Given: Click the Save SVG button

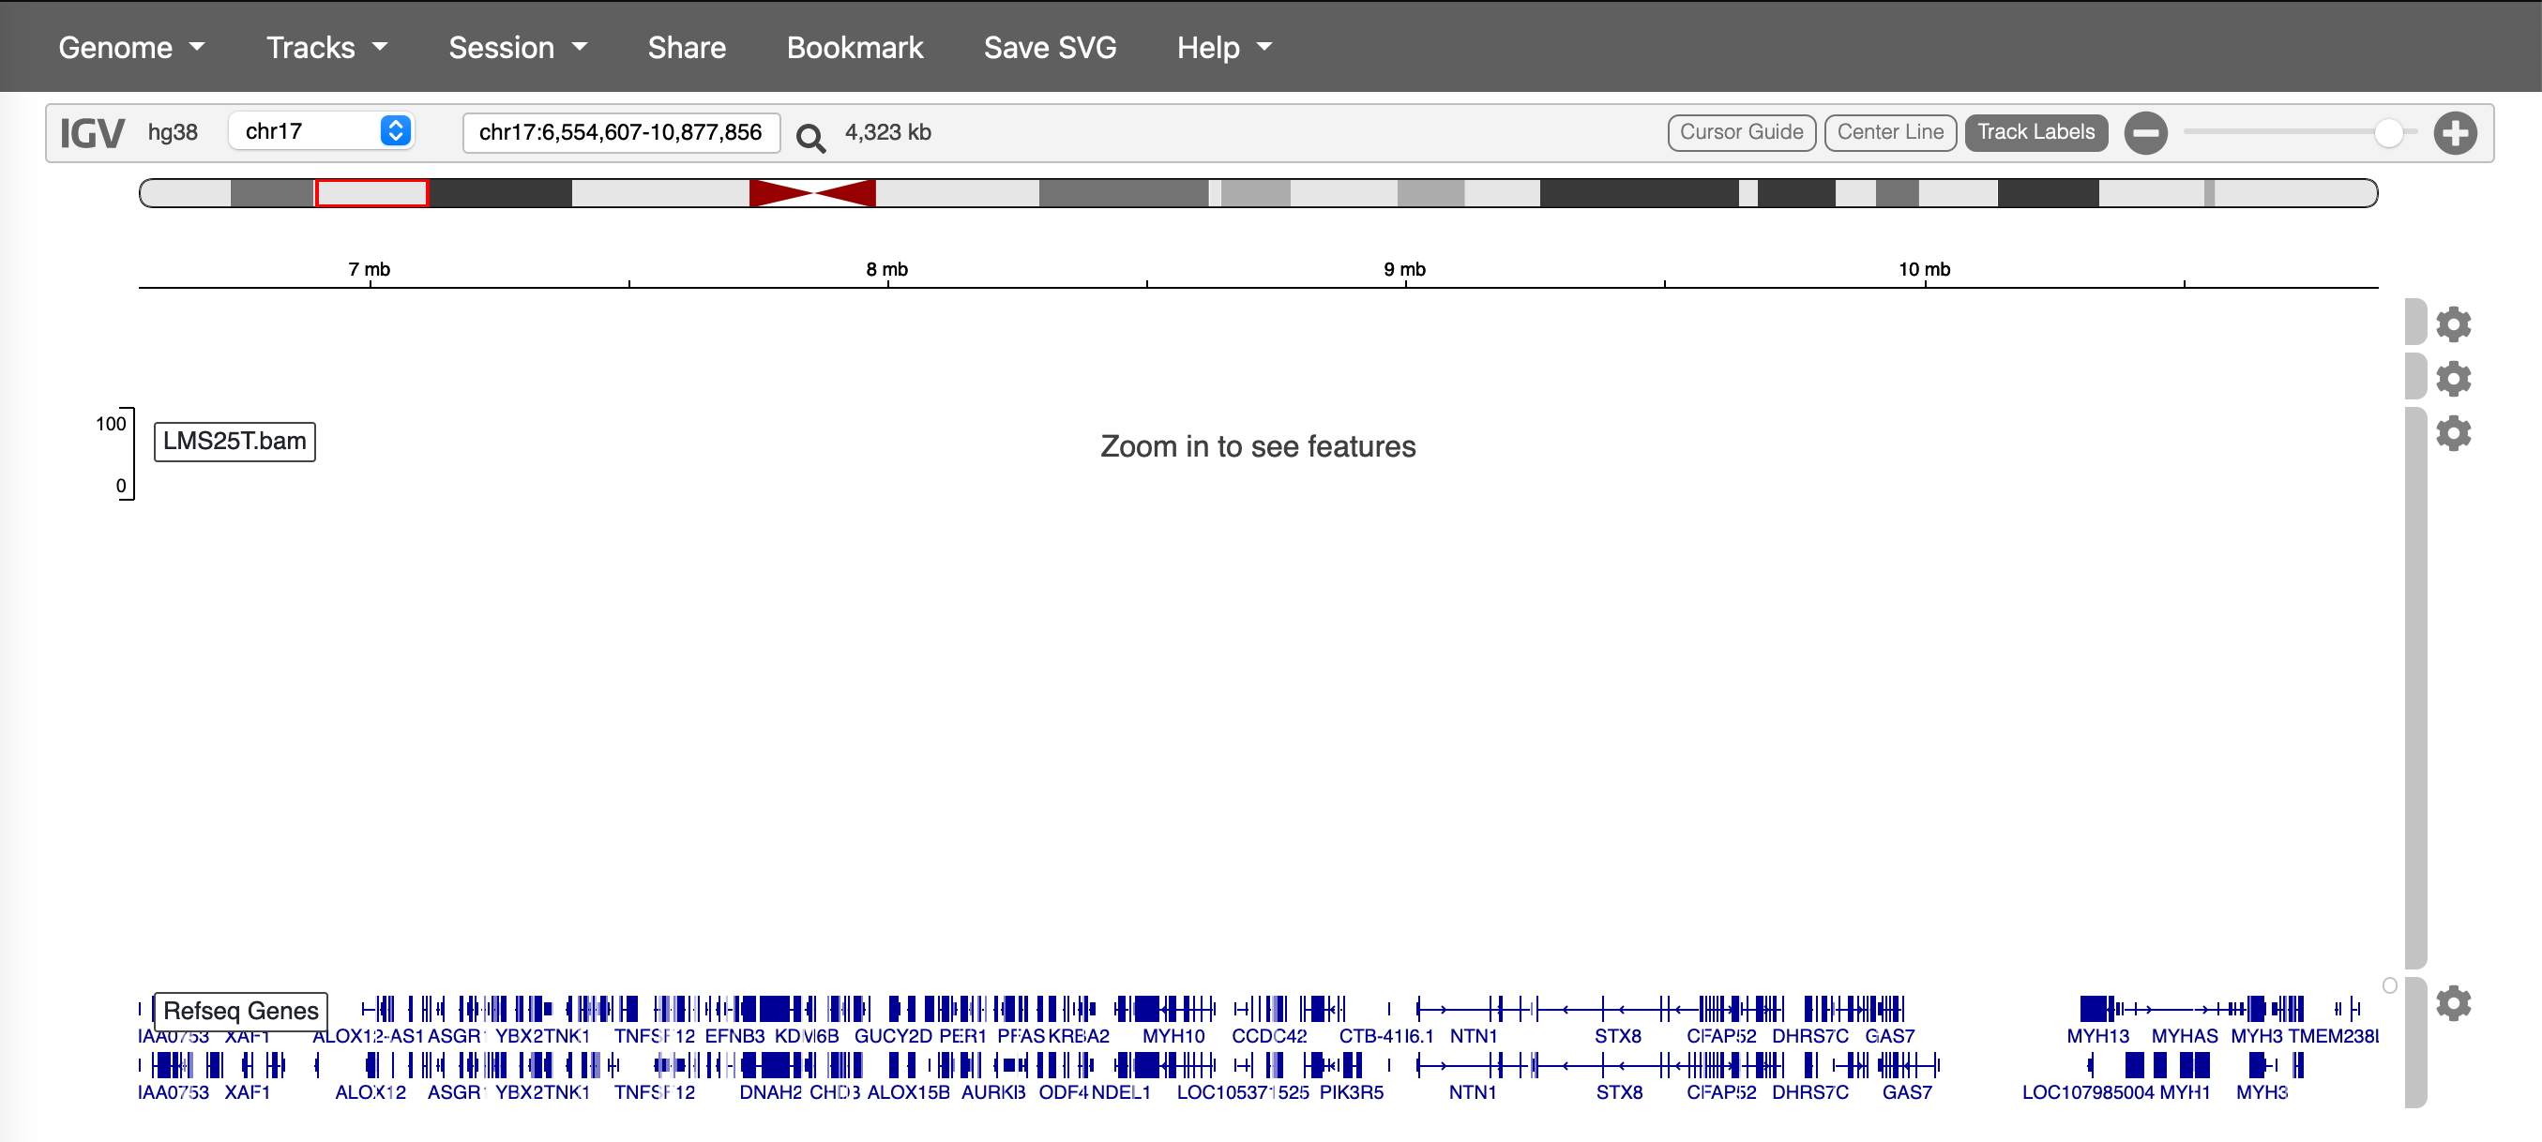Looking at the screenshot, I should (1049, 47).
